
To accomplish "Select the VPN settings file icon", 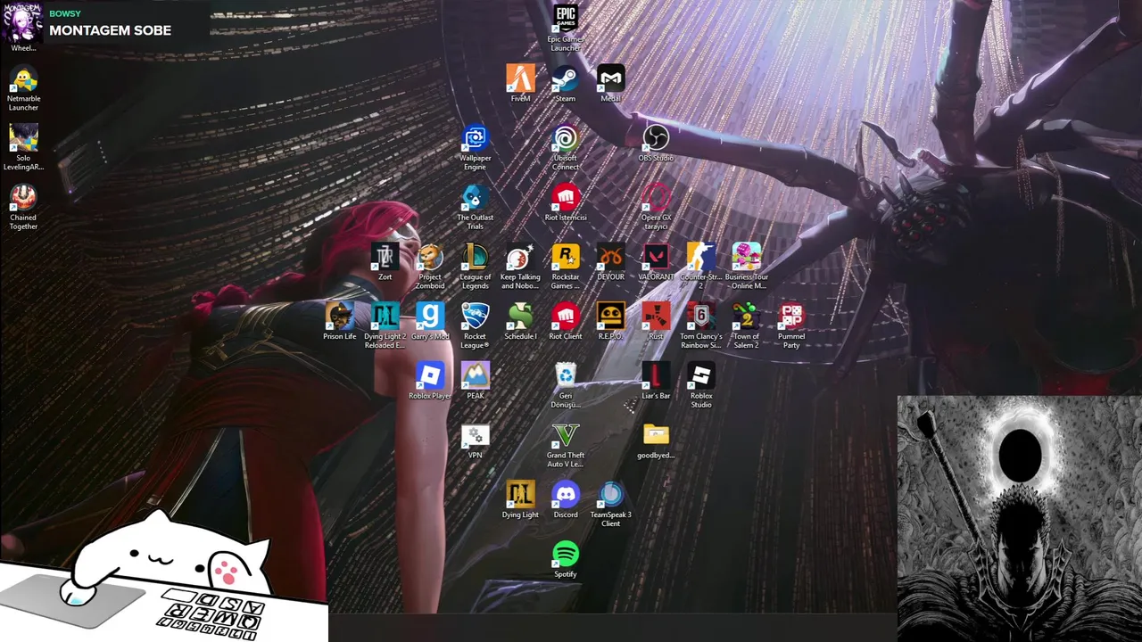I will [x=475, y=435].
